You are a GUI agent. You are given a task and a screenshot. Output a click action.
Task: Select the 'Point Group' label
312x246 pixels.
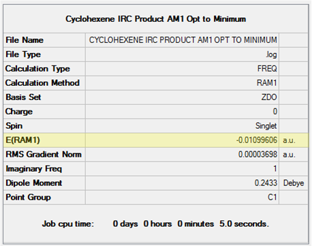tap(28, 198)
